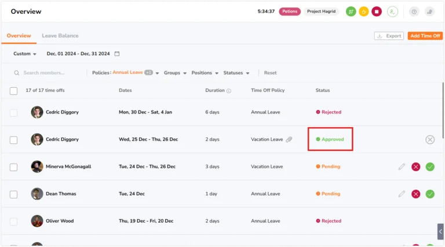
Task: Open the Statuses filter dropdown
Action: coord(236,73)
